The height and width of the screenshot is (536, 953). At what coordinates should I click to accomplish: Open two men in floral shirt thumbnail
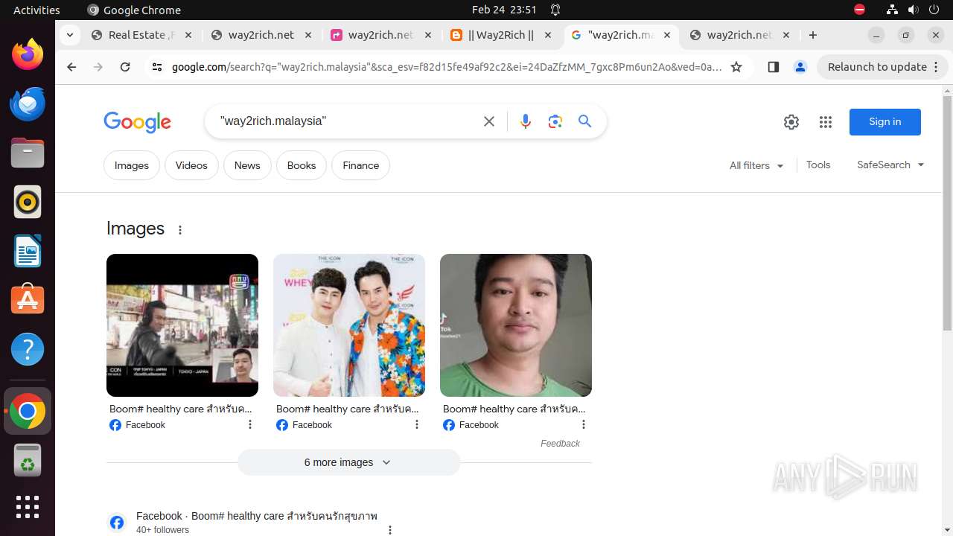[x=349, y=325]
